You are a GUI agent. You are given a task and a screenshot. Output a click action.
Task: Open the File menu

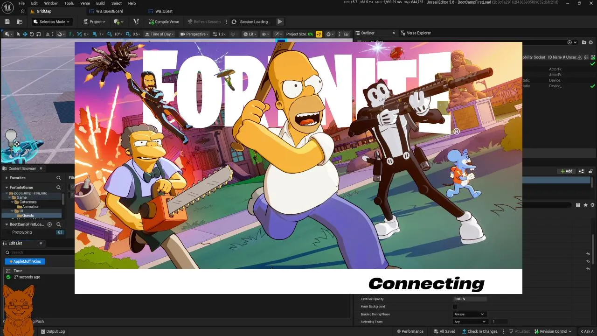[x=21, y=3]
